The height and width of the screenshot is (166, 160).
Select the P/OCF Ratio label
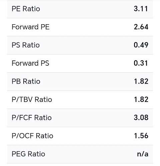(32, 136)
